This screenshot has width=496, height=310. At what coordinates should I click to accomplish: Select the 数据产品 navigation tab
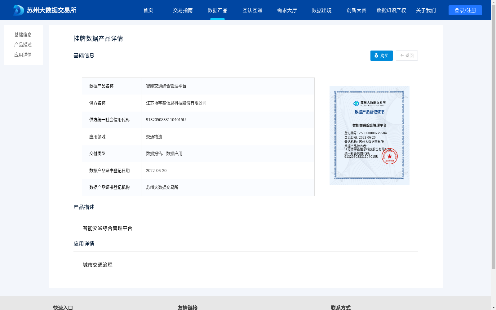pyautogui.click(x=218, y=10)
